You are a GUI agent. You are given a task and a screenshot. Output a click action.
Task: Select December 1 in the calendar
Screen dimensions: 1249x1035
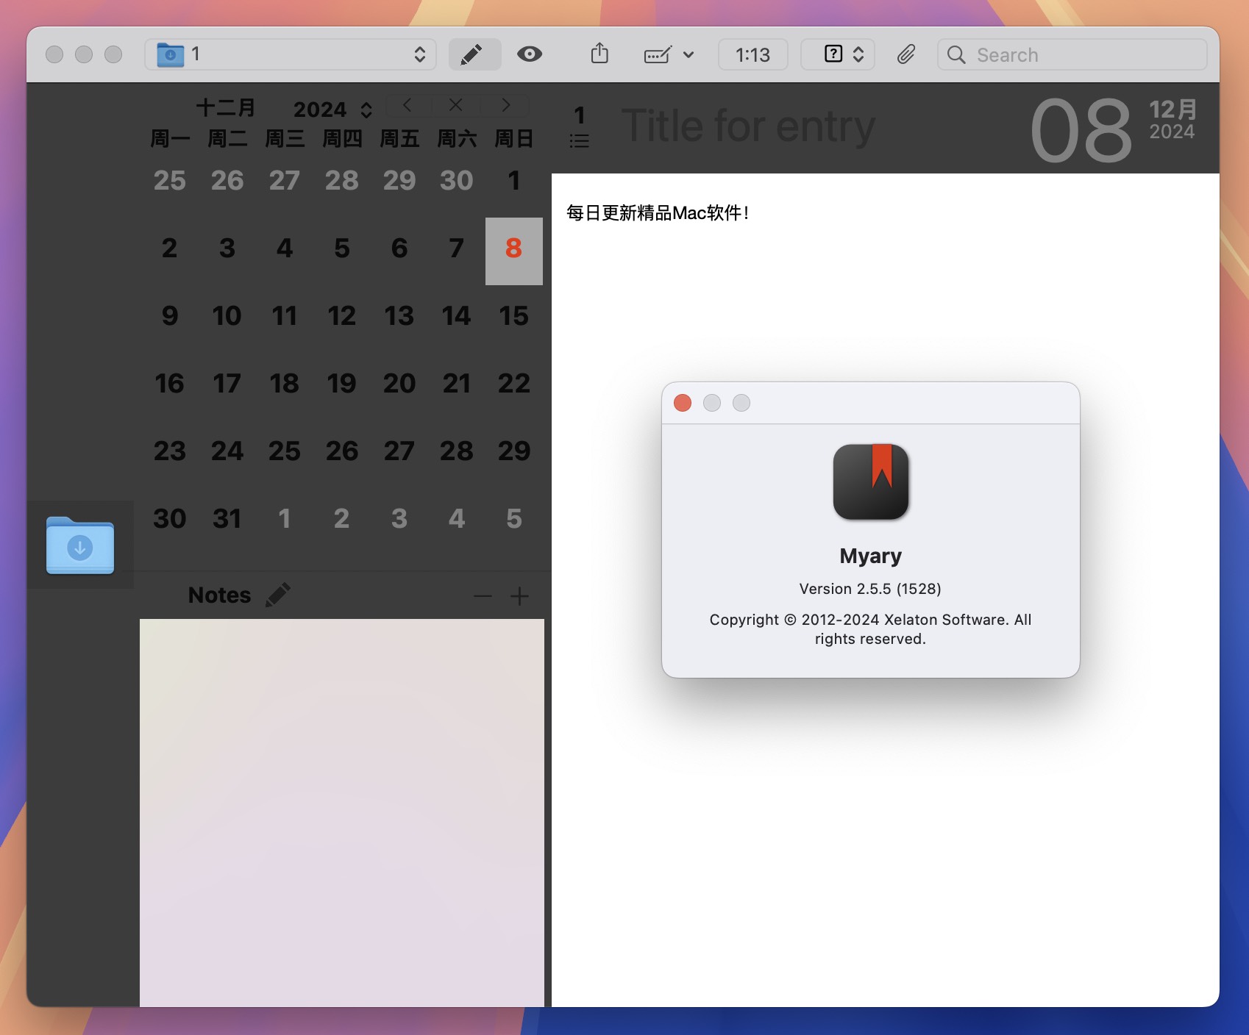513,181
